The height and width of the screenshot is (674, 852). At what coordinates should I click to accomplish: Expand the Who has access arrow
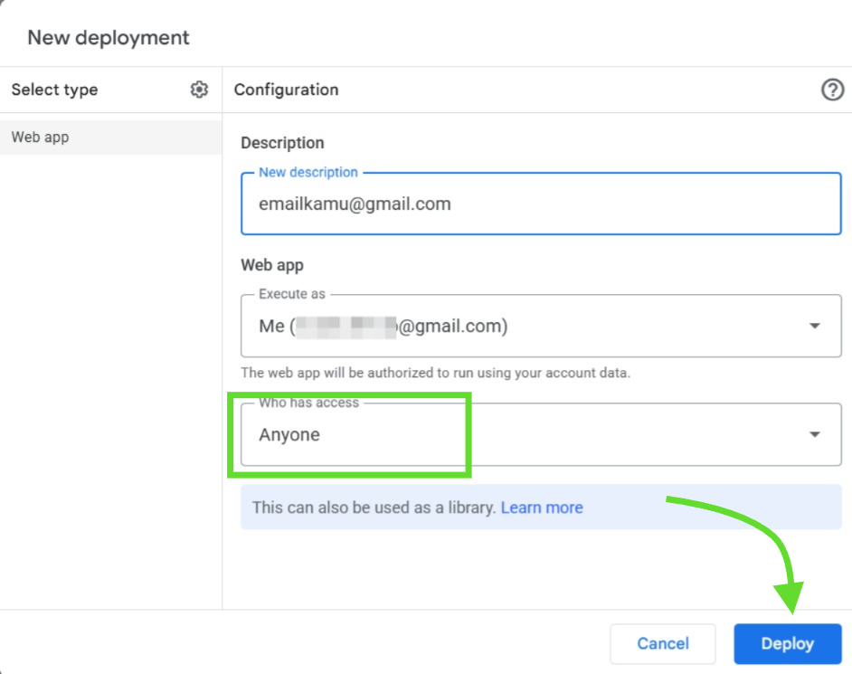(x=814, y=433)
